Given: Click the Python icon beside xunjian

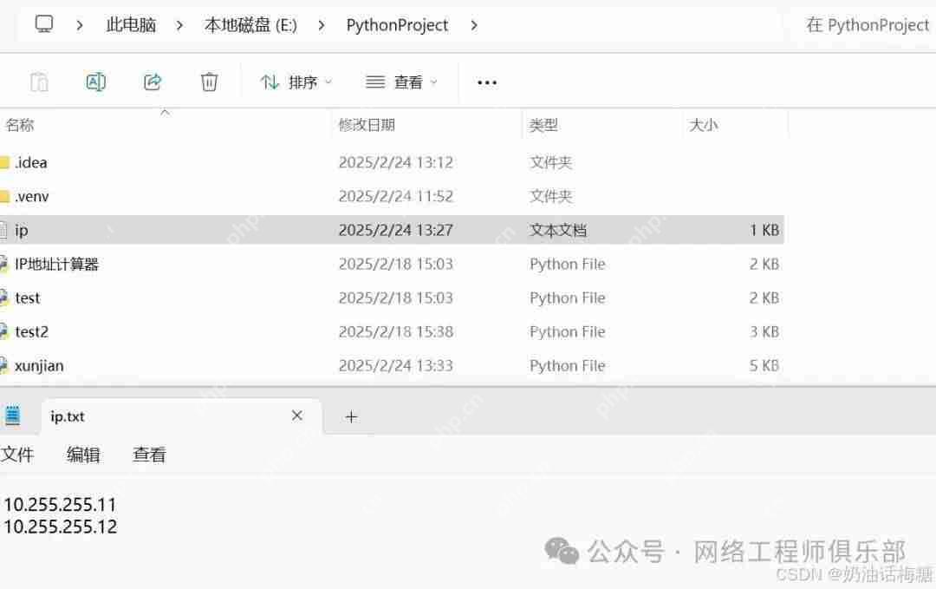Looking at the screenshot, I should tap(4, 365).
